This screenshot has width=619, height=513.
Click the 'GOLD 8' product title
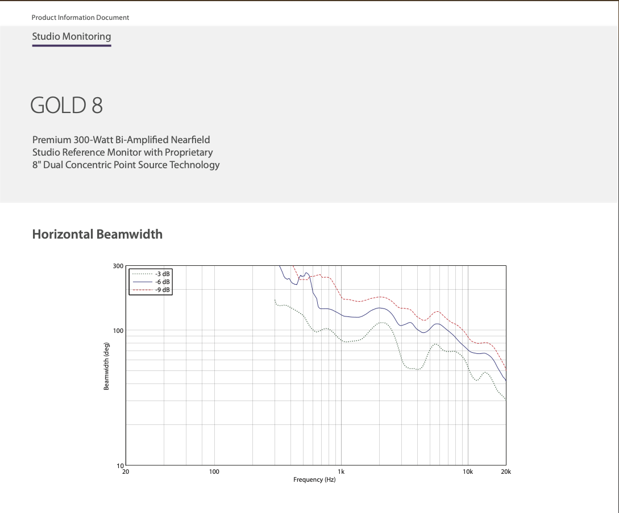[x=67, y=105]
